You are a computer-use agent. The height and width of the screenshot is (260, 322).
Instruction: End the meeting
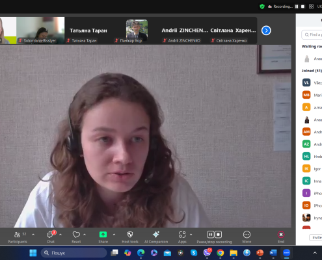click(x=281, y=235)
